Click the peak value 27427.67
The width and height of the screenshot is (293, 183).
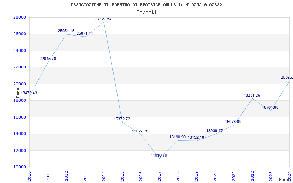point(103,19)
